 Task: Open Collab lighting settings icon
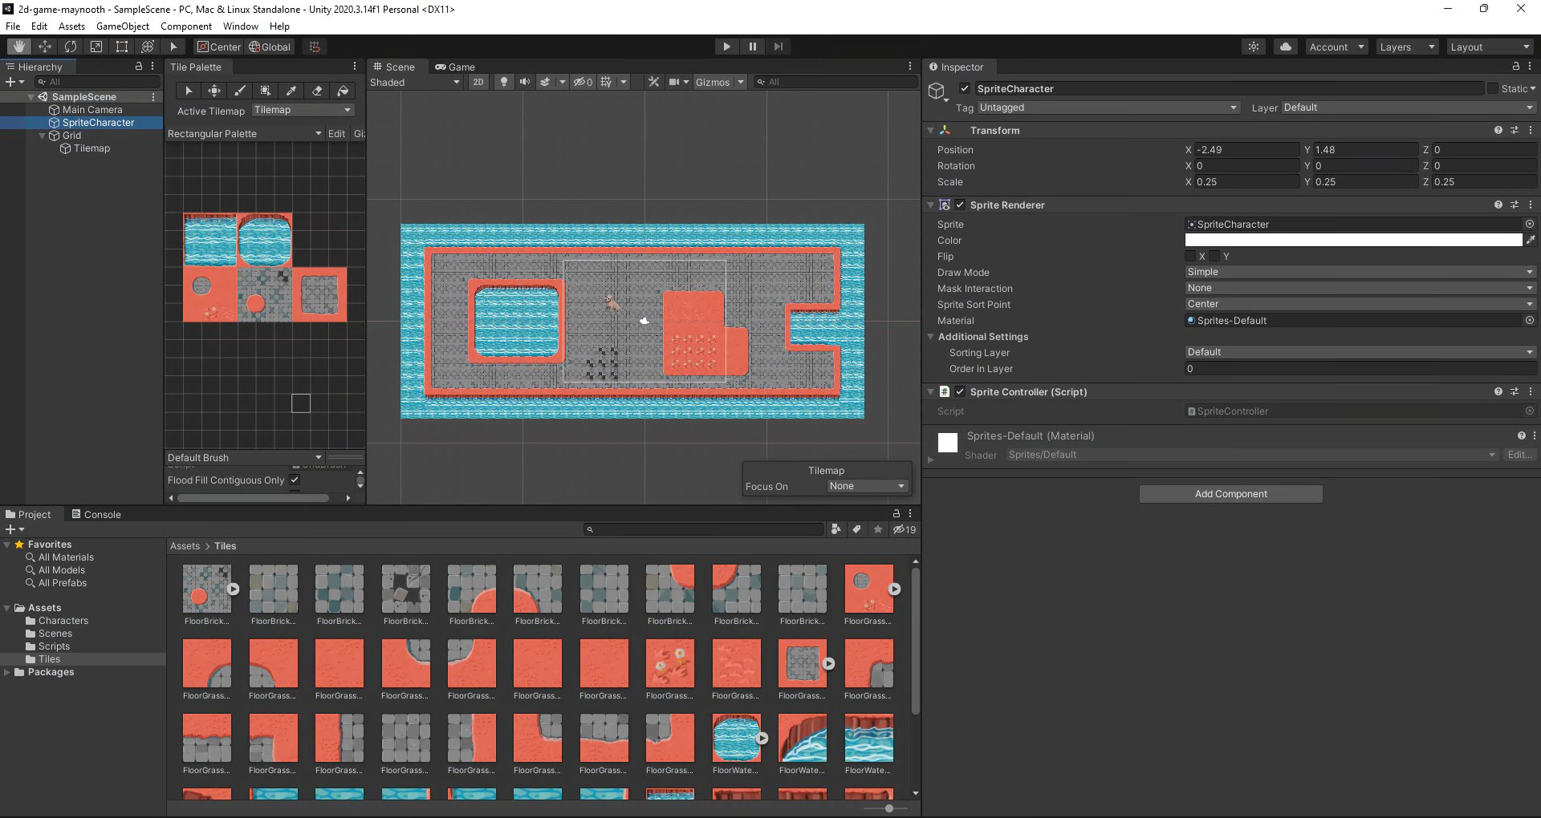[x=1254, y=47]
